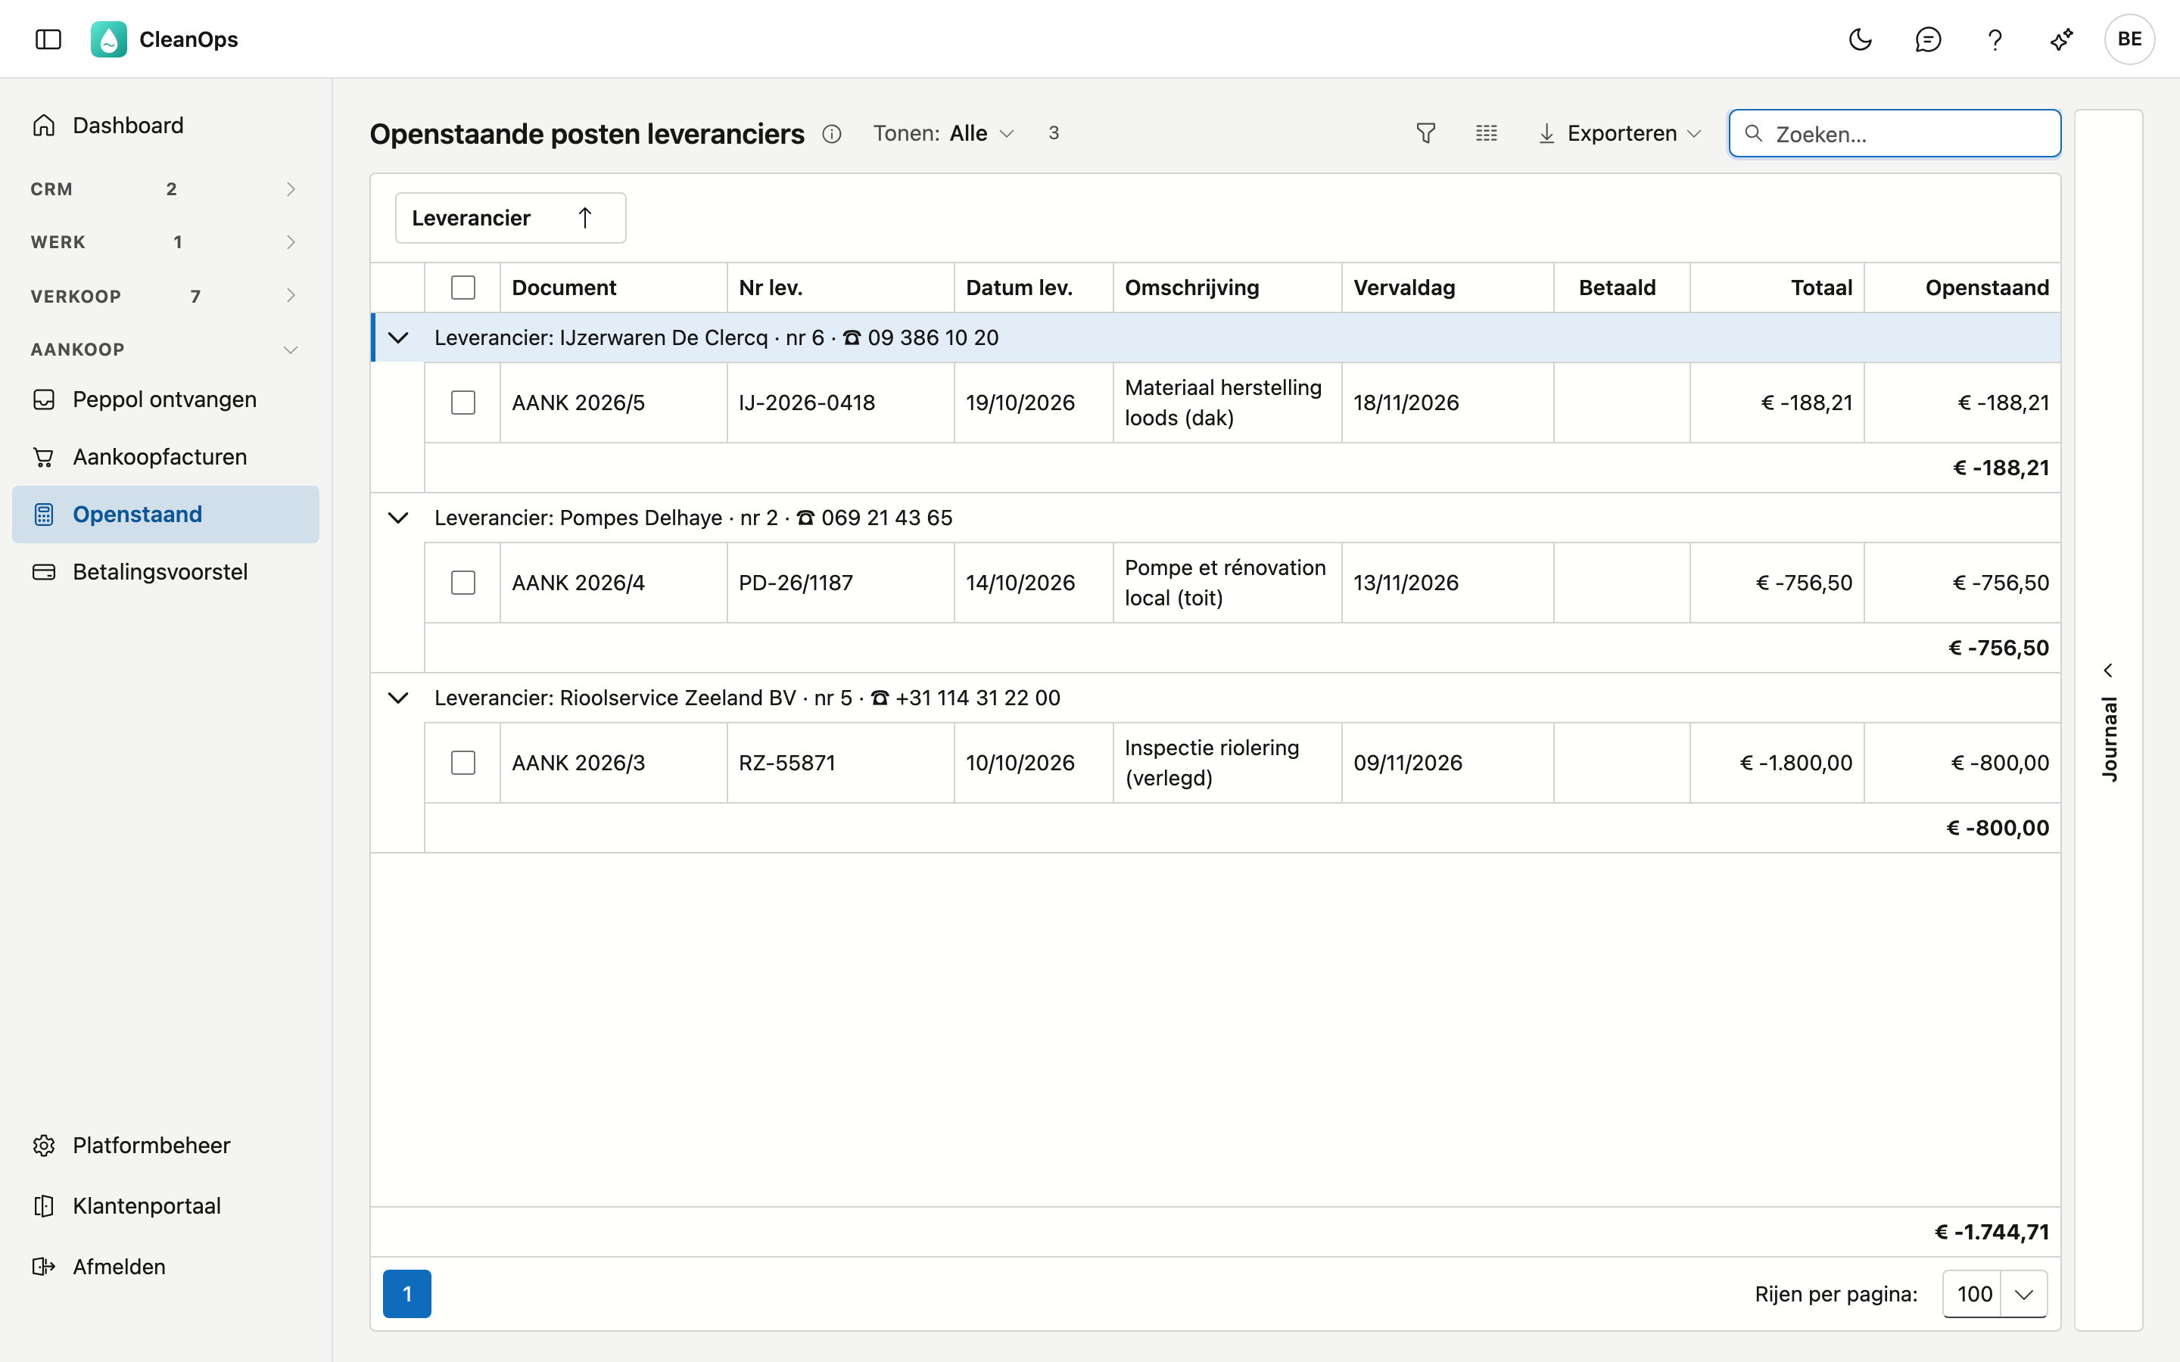This screenshot has height=1362, width=2180.
Task: Focus the Zoeken search field
Action: [1895, 133]
